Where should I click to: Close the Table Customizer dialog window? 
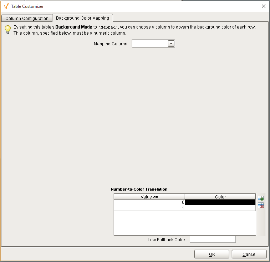[x=264, y=6]
